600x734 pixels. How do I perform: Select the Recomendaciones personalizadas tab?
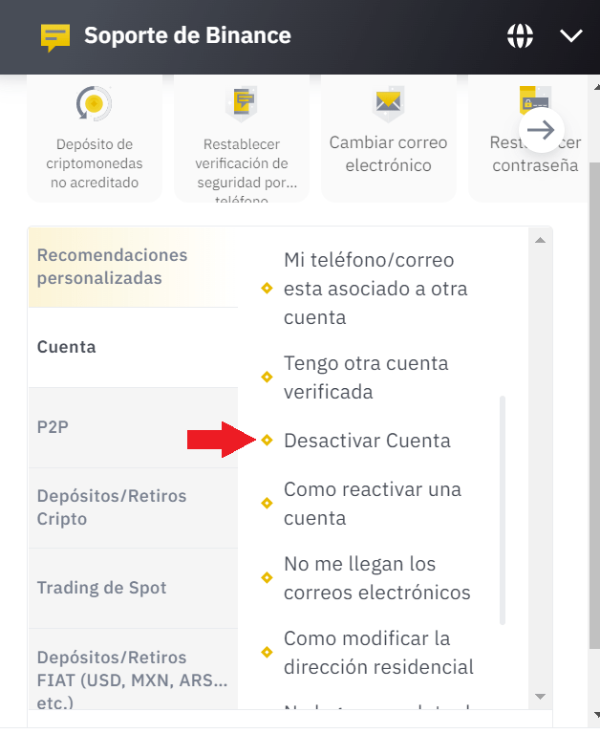(133, 268)
